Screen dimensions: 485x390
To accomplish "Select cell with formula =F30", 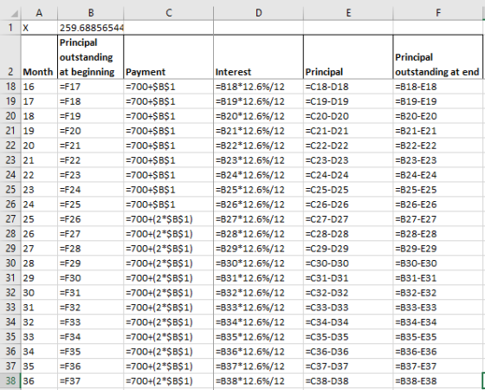I will click(91, 278).
